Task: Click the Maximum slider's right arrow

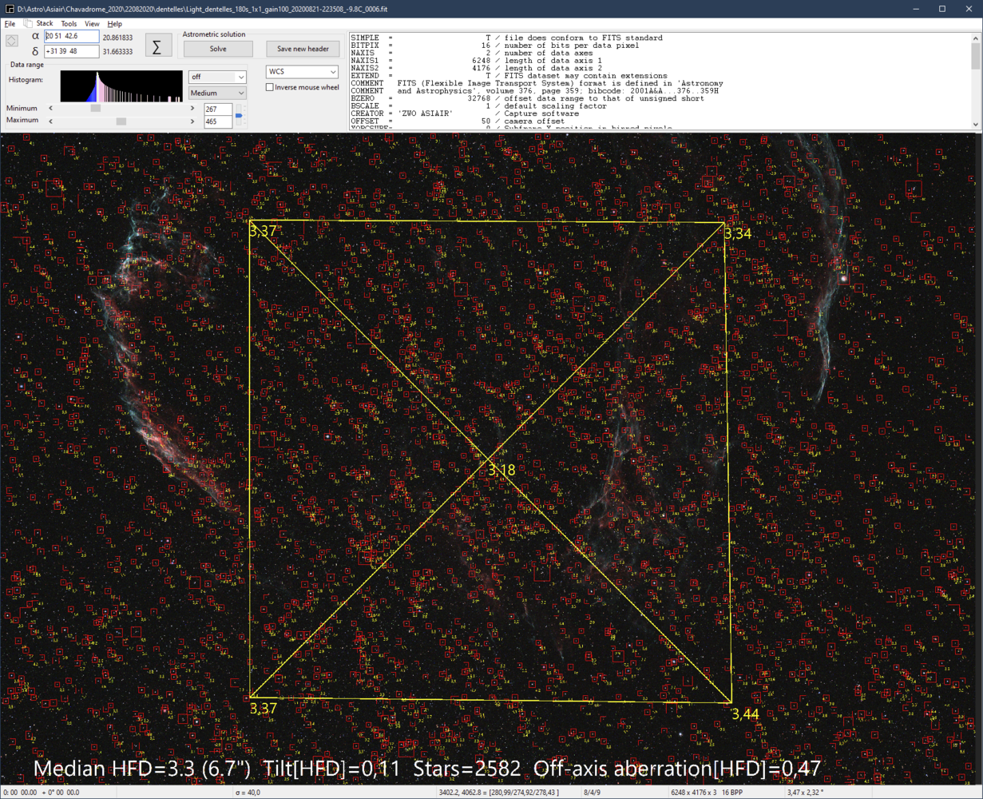Action: point(192,121)
